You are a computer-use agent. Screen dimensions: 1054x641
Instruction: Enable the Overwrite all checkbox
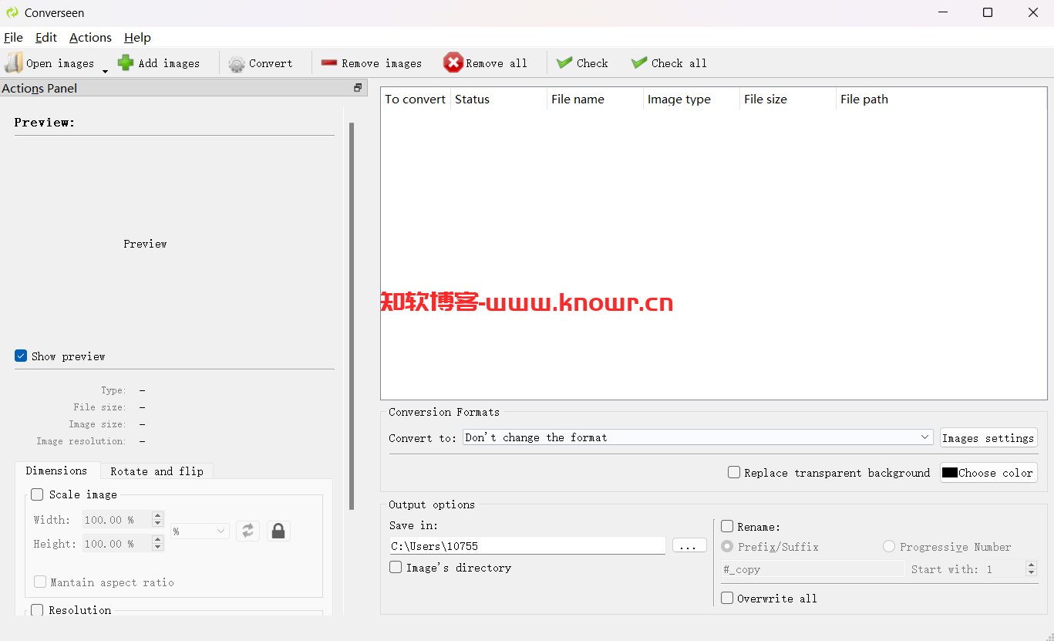(x=727, y=598)
